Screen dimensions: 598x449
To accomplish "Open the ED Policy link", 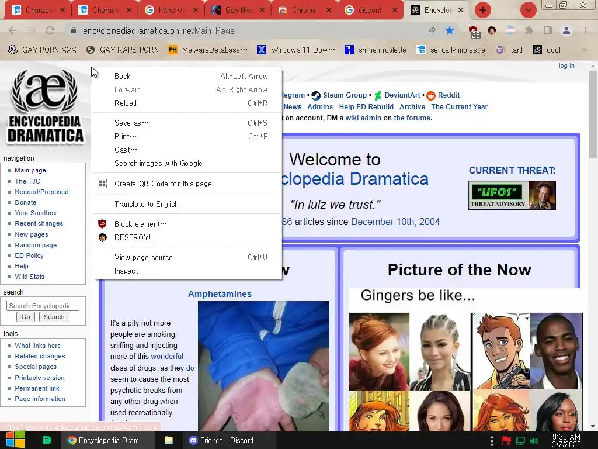I will pos(29,255).
